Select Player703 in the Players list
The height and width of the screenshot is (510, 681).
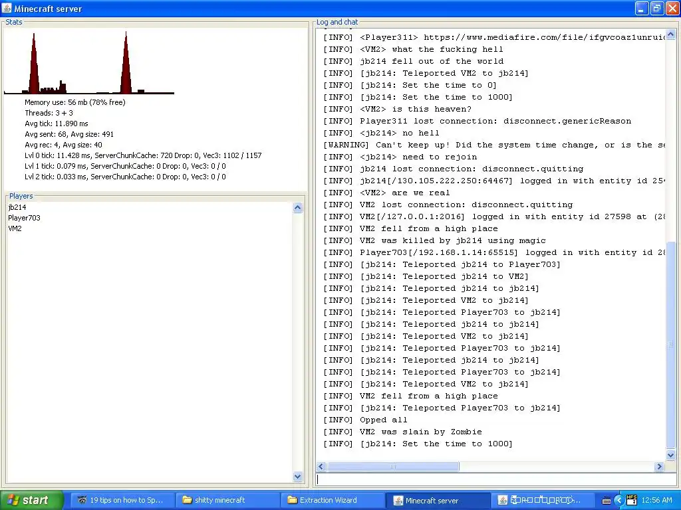pyautogui.click(x=24, y=218)
